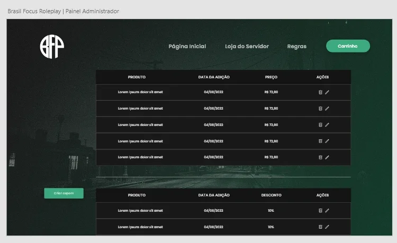Click the BFP circular logo

(52, 47)
